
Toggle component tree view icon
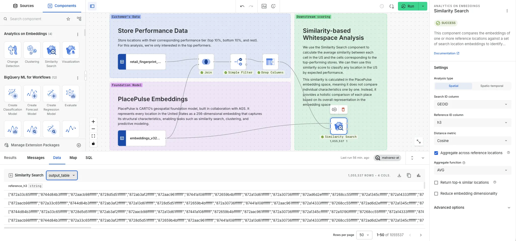pos(79,19)
